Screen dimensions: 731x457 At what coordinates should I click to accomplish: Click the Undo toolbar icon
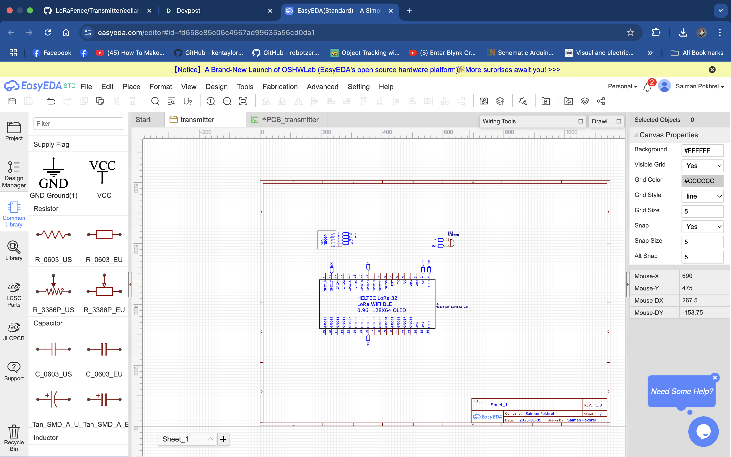coord(51,101)
